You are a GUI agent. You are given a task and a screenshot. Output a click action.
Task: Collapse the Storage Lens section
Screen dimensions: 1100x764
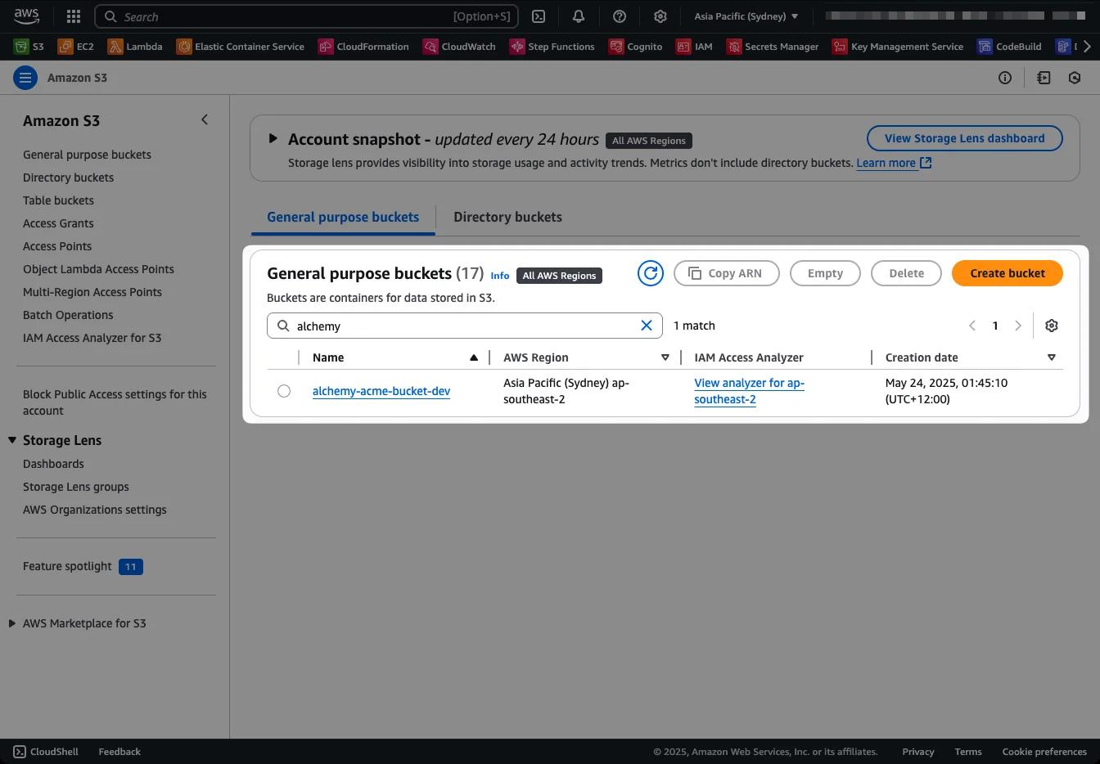point(12,440)
